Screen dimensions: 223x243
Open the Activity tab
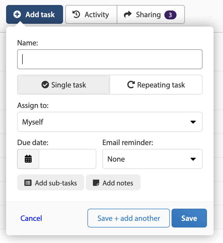click(91, 14)
